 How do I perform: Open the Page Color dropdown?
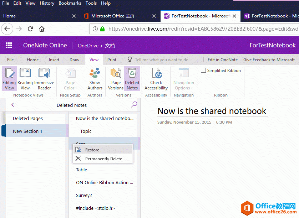click(70, 78)
